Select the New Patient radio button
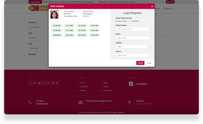The width and height of the screenshot is (203, 124). point(117,21)
